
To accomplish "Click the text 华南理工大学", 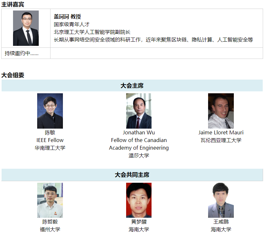I will (x=50, y=148).
